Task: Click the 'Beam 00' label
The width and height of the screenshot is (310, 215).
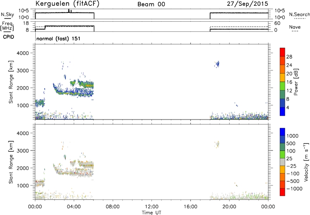Action: pyautogui.click(x=151, y=4)
